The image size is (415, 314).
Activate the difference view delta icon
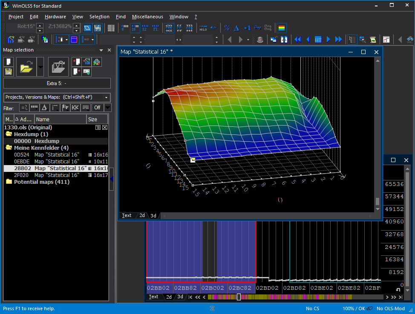coord(236,28)
